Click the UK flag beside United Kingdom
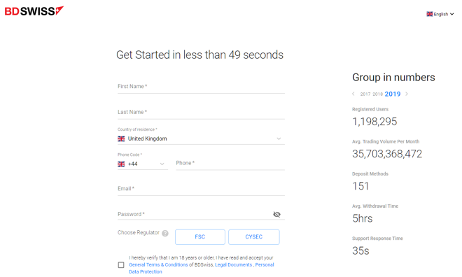 (x=121, y=138)
